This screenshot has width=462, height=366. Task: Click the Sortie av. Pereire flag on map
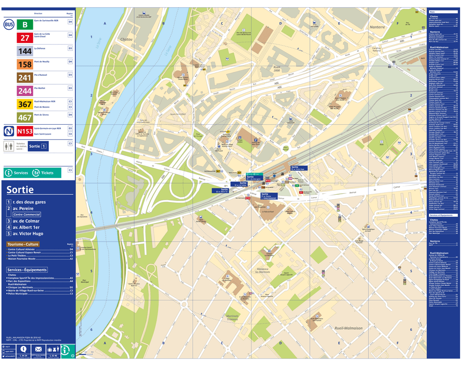tap(270, 196)
